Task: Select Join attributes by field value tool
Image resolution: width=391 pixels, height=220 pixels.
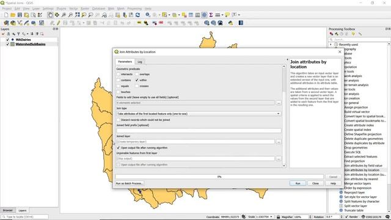Action: click(363, 166)
